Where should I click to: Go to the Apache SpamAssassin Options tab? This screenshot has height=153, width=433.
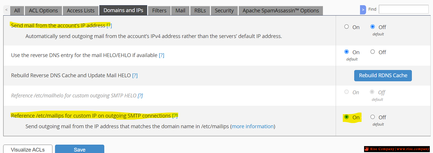tap(281, 10)
